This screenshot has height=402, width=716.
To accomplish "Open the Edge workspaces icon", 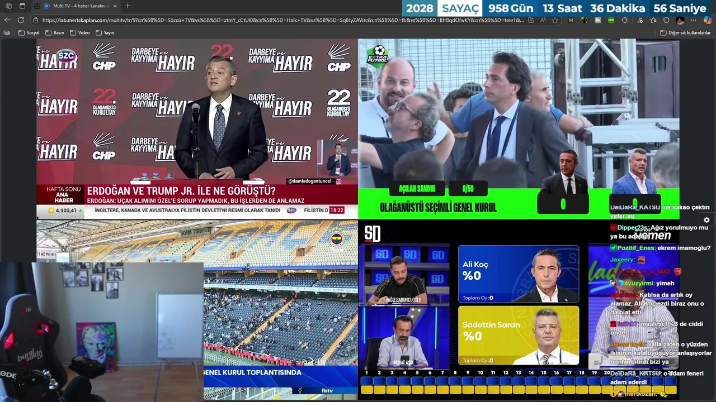I will pyautogui.click(x=9, y=6).
